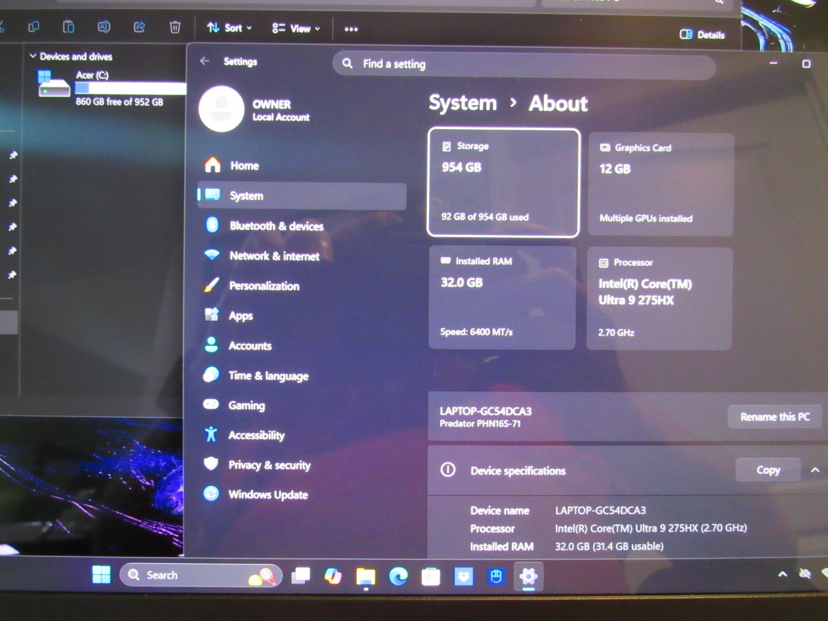Open Microsoft Store from the taskbar
Viewport: 828px width, 621px height.
(x=431, y=576)
